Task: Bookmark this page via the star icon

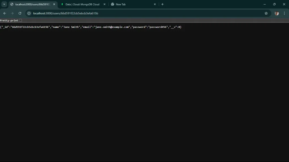Action: point(266,13)
